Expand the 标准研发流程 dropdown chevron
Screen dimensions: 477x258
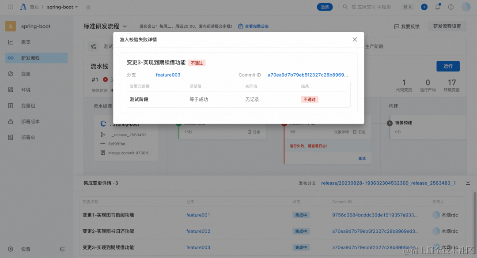pyautogui.click(x=125, y=26)
